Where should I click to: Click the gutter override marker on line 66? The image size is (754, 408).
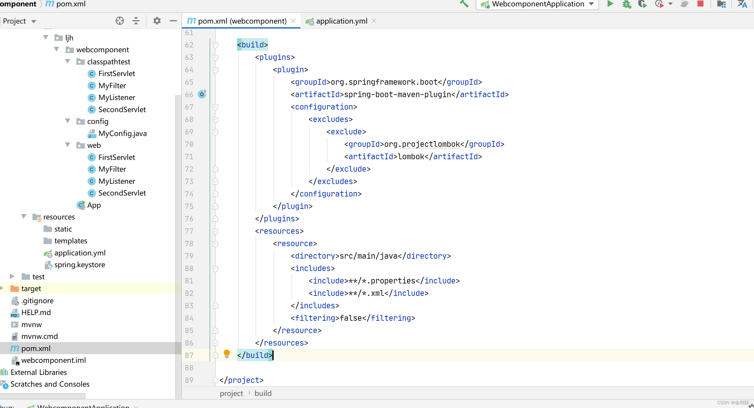202,94
